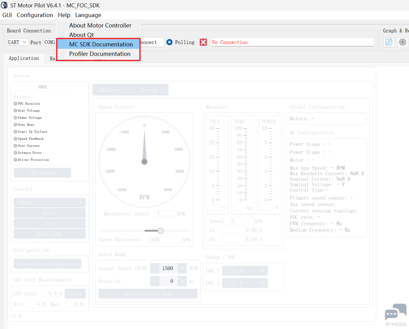The height and width of the screenshot is (329, 409).
Task: Select the inner Applica… tab
Action: tap(111, 90)
